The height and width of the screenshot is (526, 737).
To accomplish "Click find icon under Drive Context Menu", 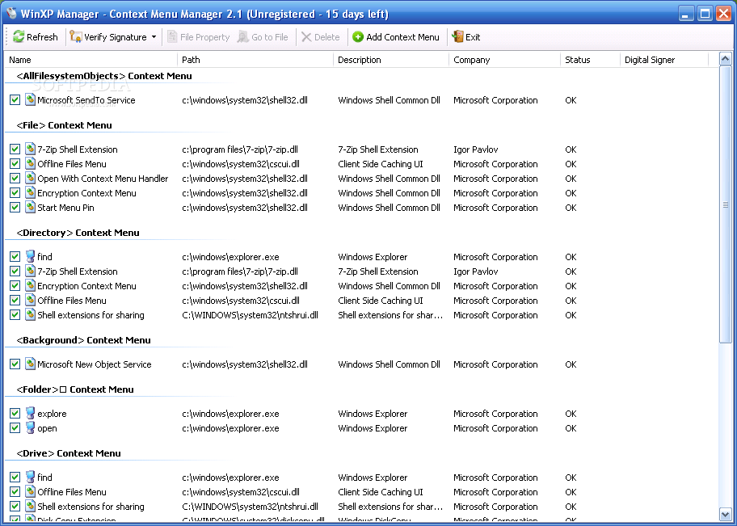I will point(30,477).
